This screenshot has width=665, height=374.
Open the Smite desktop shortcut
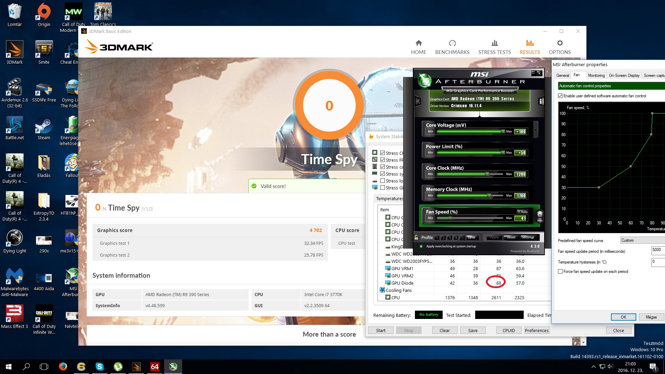[x=44, y=53]
